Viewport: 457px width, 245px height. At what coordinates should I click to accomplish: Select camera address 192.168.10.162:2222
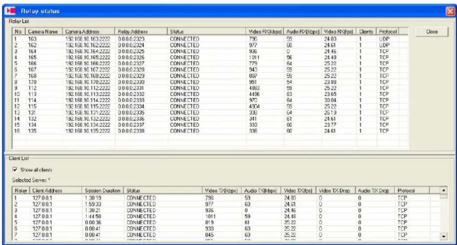click(88, 44)
